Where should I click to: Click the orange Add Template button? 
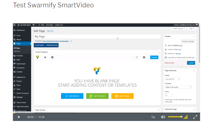pyautogui.click(x=122, y=96)
